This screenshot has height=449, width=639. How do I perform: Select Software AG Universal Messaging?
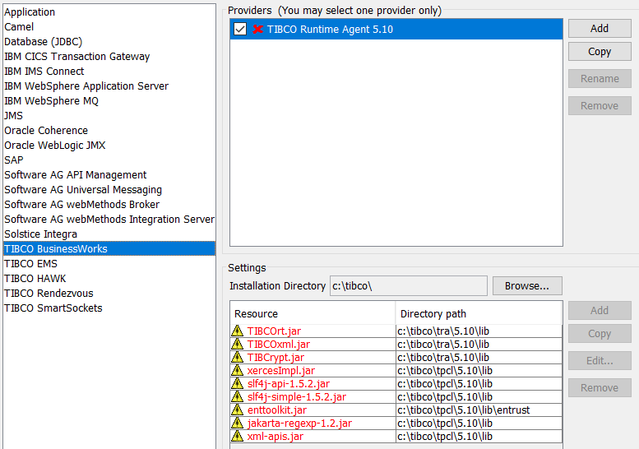[x=109, y=190]
